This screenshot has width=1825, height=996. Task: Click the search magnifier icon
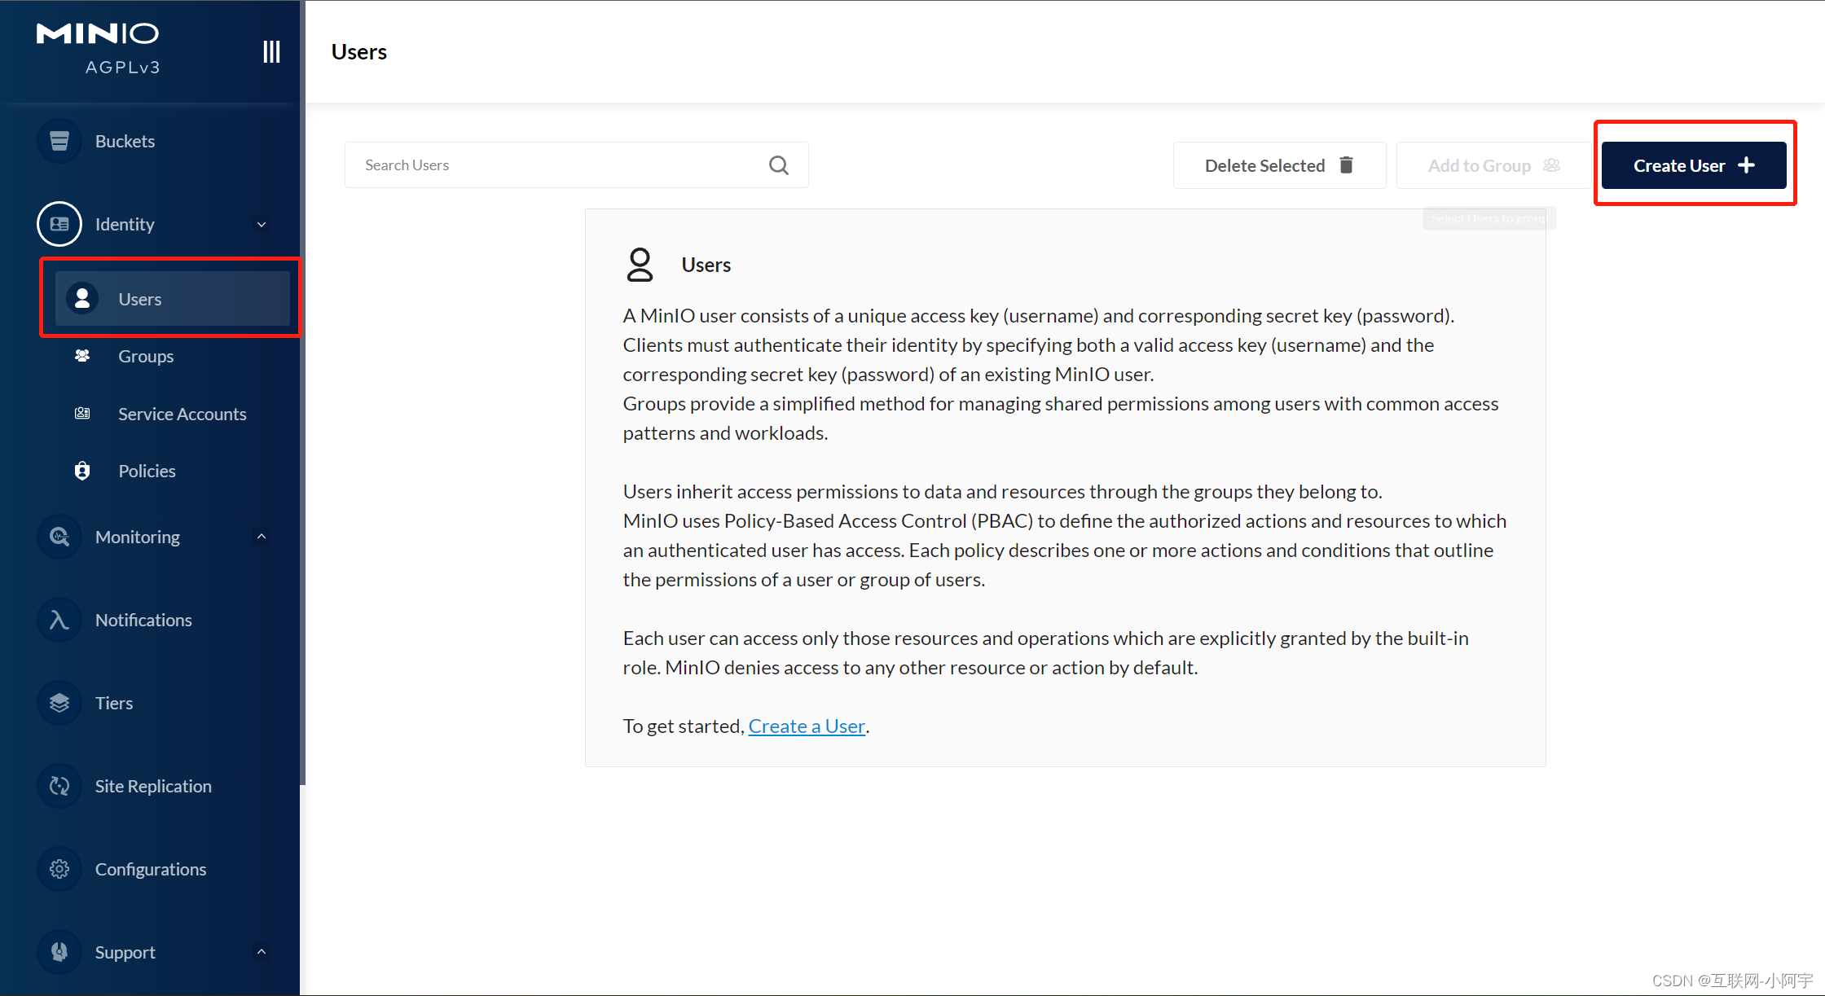778,165
